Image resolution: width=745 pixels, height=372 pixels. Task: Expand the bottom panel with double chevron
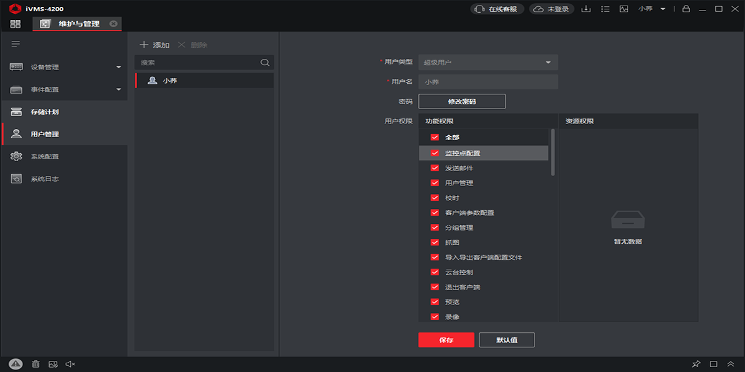731,364
